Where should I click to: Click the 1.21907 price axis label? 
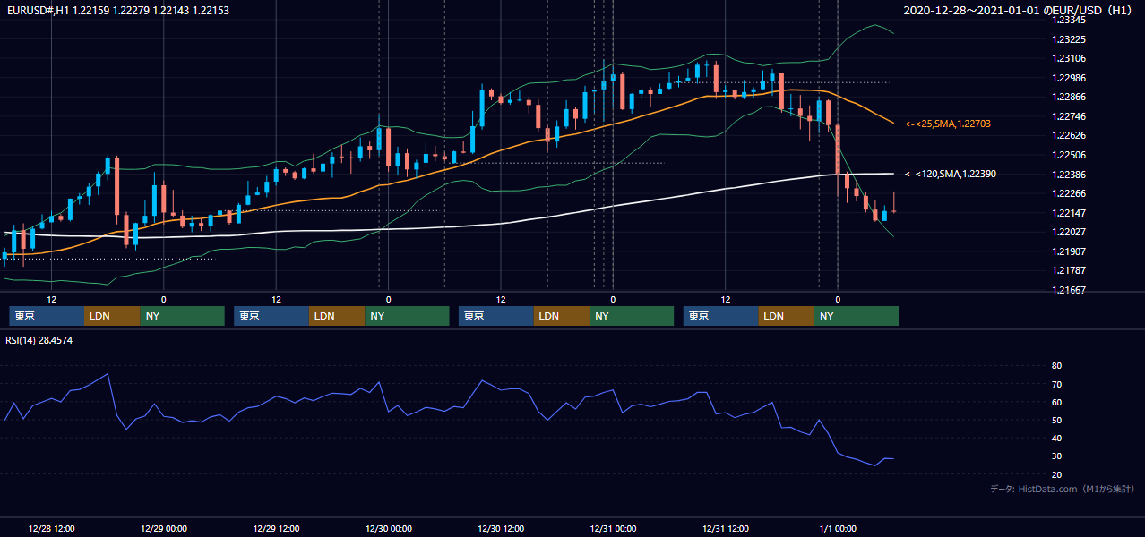pyautogui.click(x=1069, y=251)
